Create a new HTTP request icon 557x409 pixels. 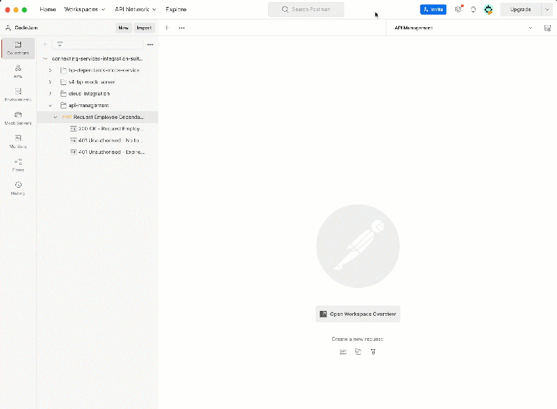[343, 352]
